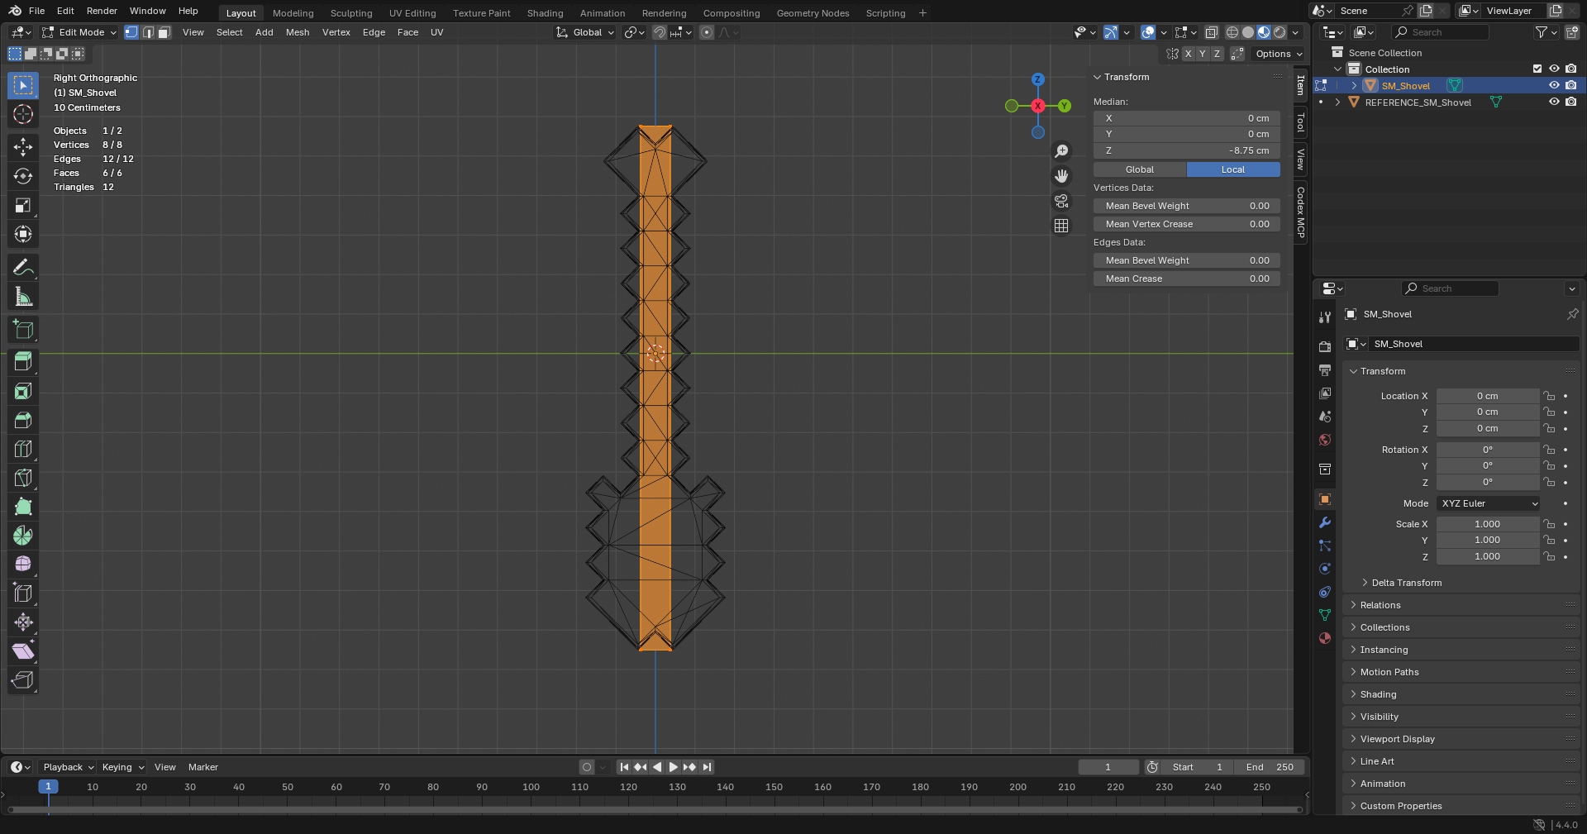Uncheck Collection exclude checkbox in outliner
The image size is (1587, 834).
pos(1537,69)
